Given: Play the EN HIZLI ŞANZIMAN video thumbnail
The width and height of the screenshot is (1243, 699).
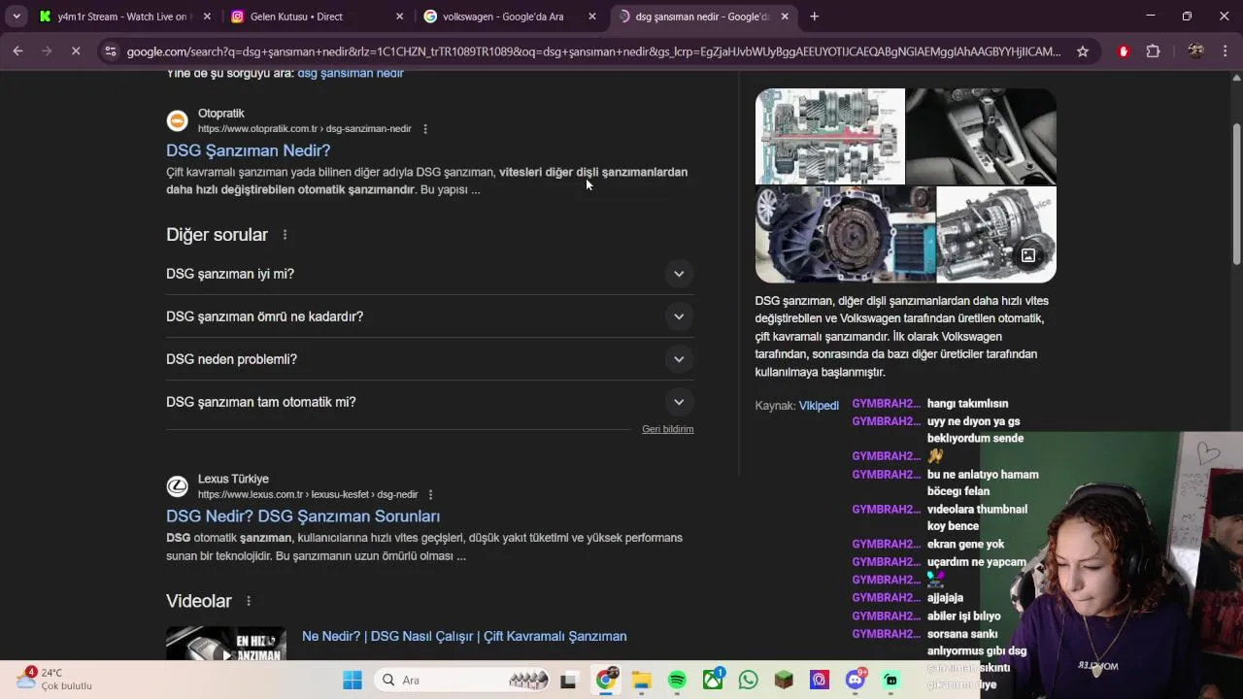Looking at the screenshot, I should click(226, 644).
